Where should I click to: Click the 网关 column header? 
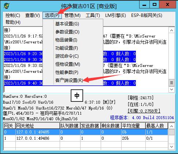[x=10, y=126]
